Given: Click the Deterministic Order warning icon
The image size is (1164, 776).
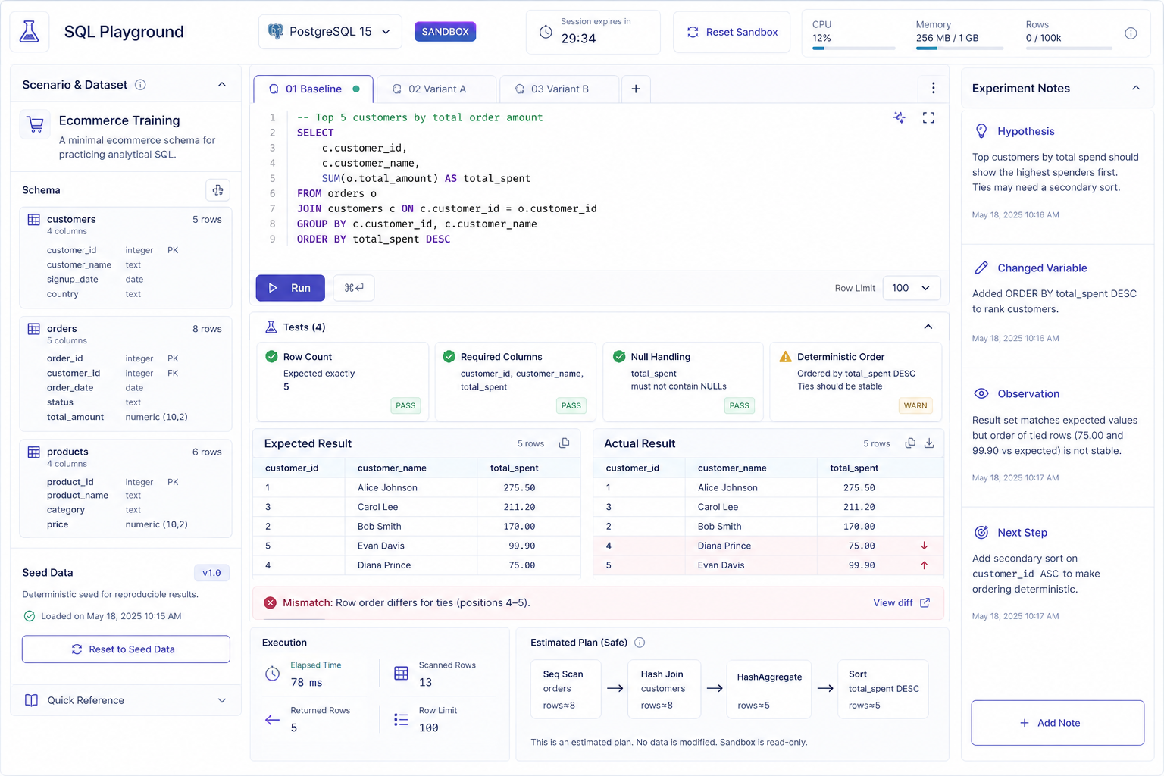Looking at the screenshot, I should pos(786,357).
